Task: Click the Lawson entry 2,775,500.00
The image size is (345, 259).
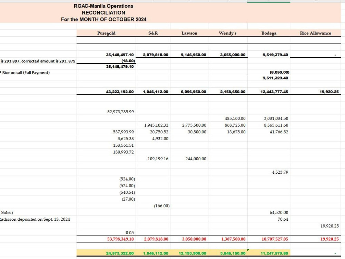Action: (x=194, y=125)
